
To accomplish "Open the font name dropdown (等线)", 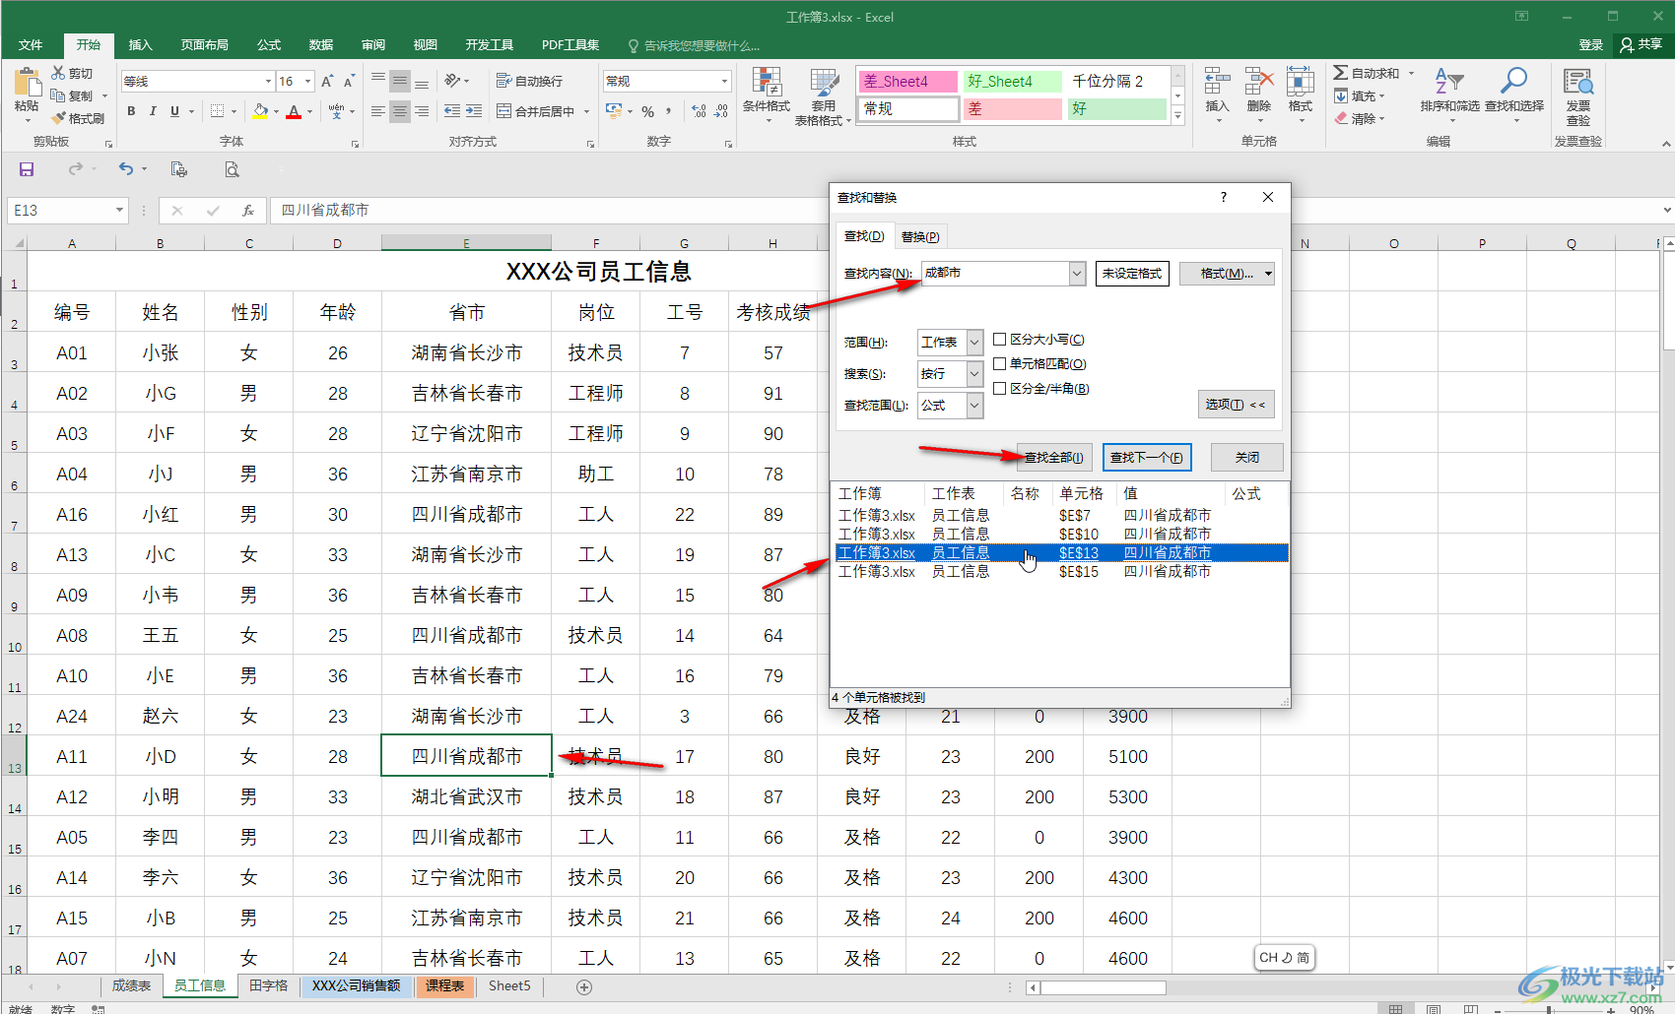I will click(268, 81).
